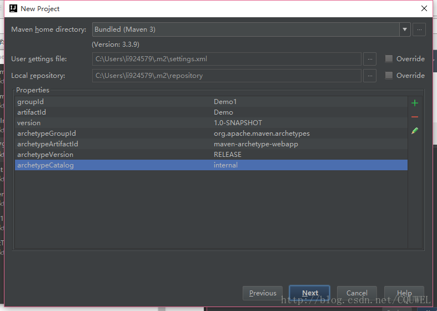437x311 pixels.
Task: Click the RELEASE value cell
Action: click(x=228, y=155)
